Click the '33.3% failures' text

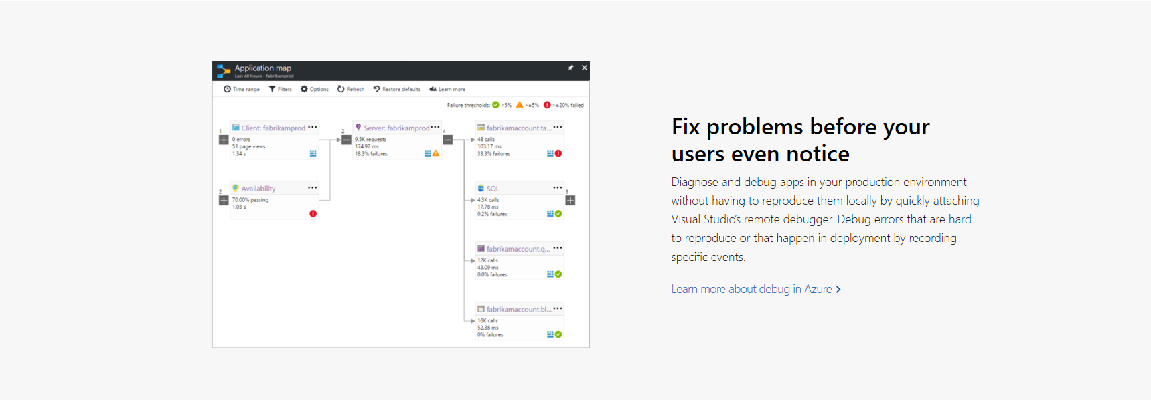pos(493,154)
